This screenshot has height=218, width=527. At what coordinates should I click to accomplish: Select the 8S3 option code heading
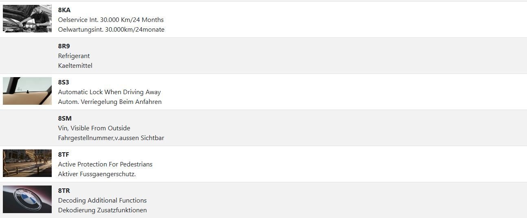point(64,82)
